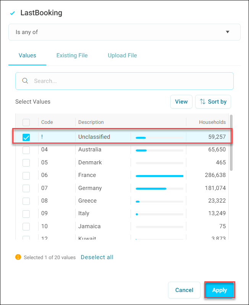Click code '07' cell
This screenshot has width=249, height=305.
pos(44,188)
